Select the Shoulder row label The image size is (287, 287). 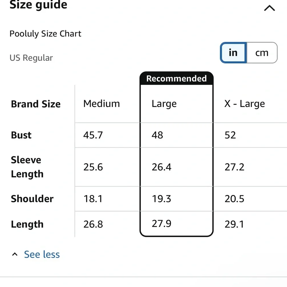point(32,199)
